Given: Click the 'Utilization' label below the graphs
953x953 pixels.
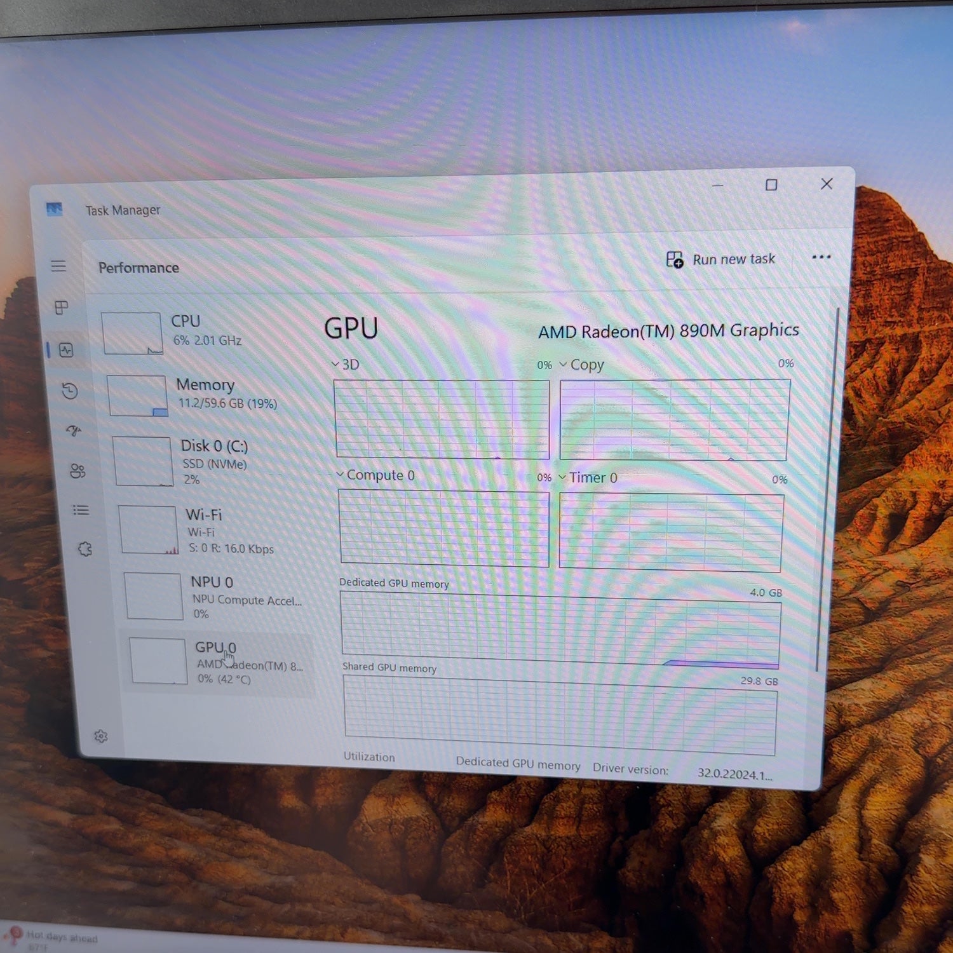Looking at the screenshot, I should (369, 757).
